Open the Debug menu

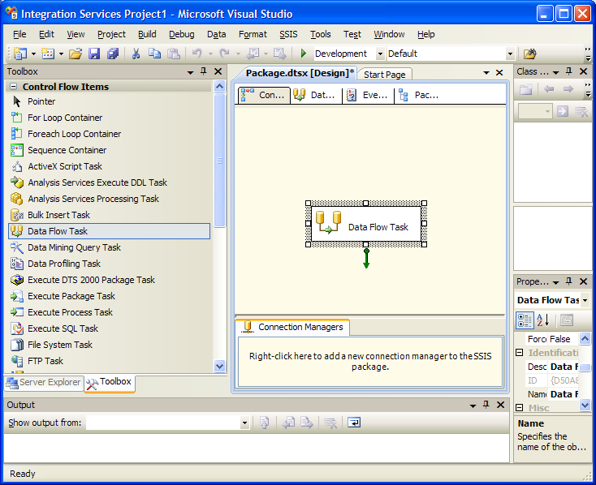182,34
